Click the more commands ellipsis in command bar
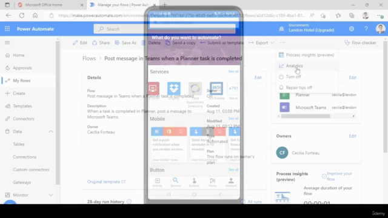Screen dimensions: 388x218 283,43
